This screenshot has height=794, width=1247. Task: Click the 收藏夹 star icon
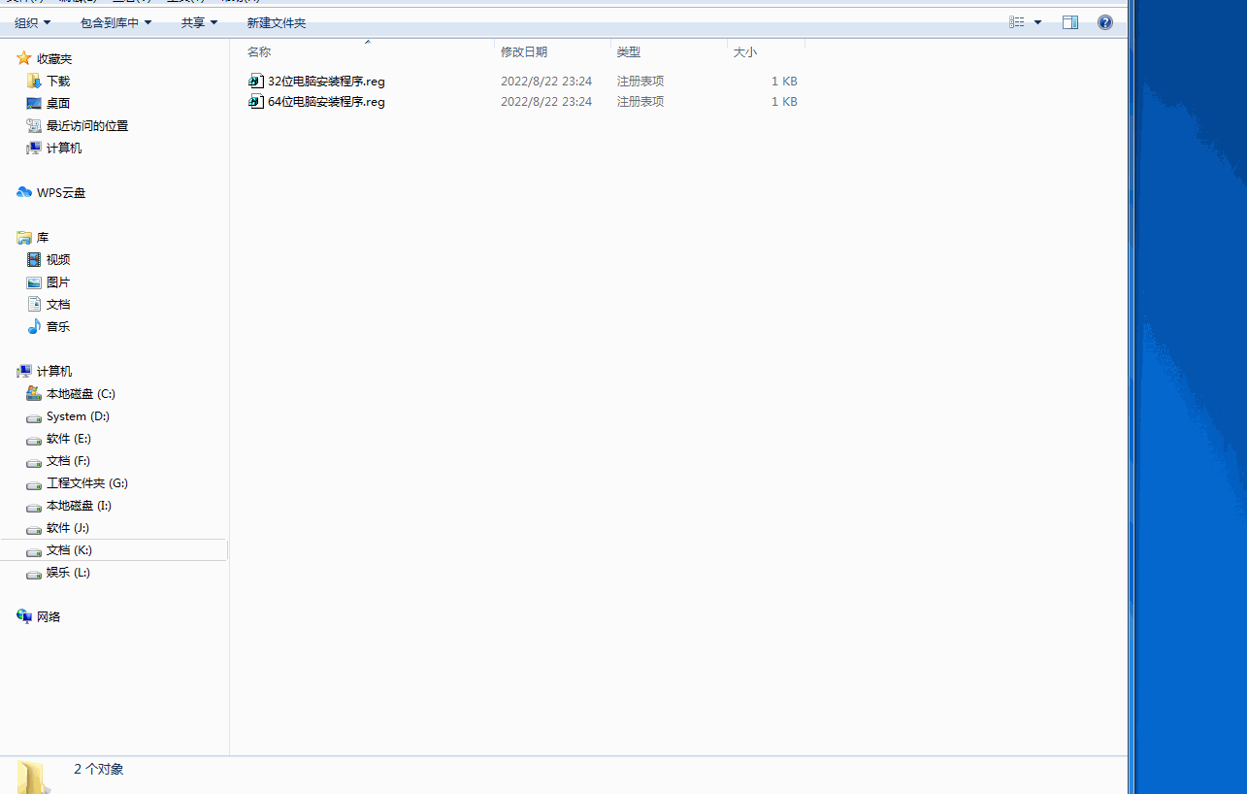24,58
